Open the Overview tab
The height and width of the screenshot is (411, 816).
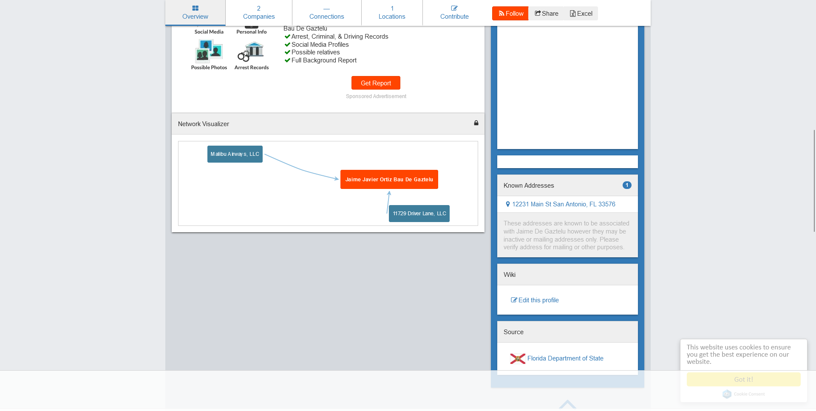pos(195,13)
